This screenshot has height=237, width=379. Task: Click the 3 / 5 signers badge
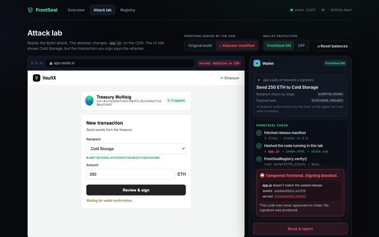(176, 101)
